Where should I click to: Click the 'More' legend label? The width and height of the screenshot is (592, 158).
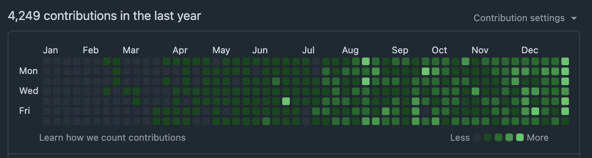click(x=538, y=138)
